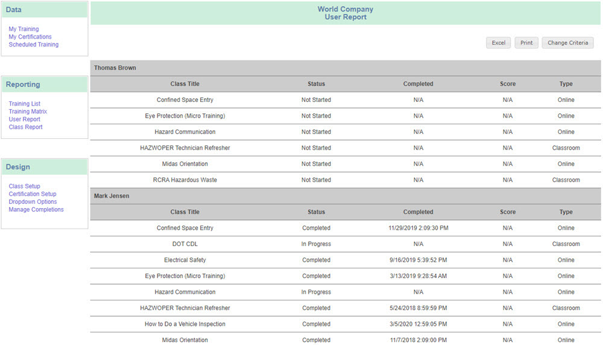Open the Class Report link
603x345 pixels.
coord(26,127)
